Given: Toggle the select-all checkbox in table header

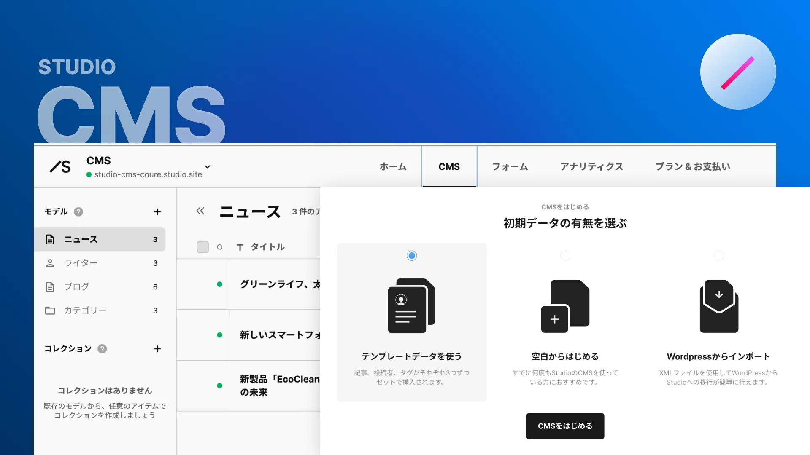Looking at the screenshot, I should (x=203, y=247).
